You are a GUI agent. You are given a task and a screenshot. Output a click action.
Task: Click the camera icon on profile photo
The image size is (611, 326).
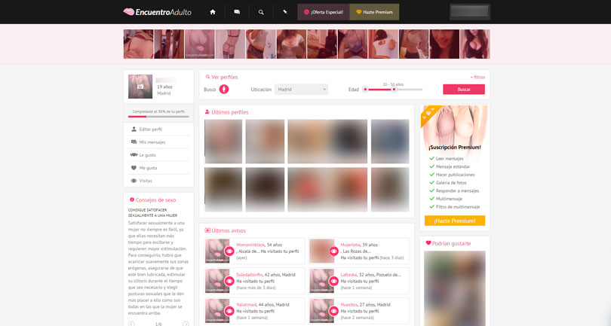140,87
